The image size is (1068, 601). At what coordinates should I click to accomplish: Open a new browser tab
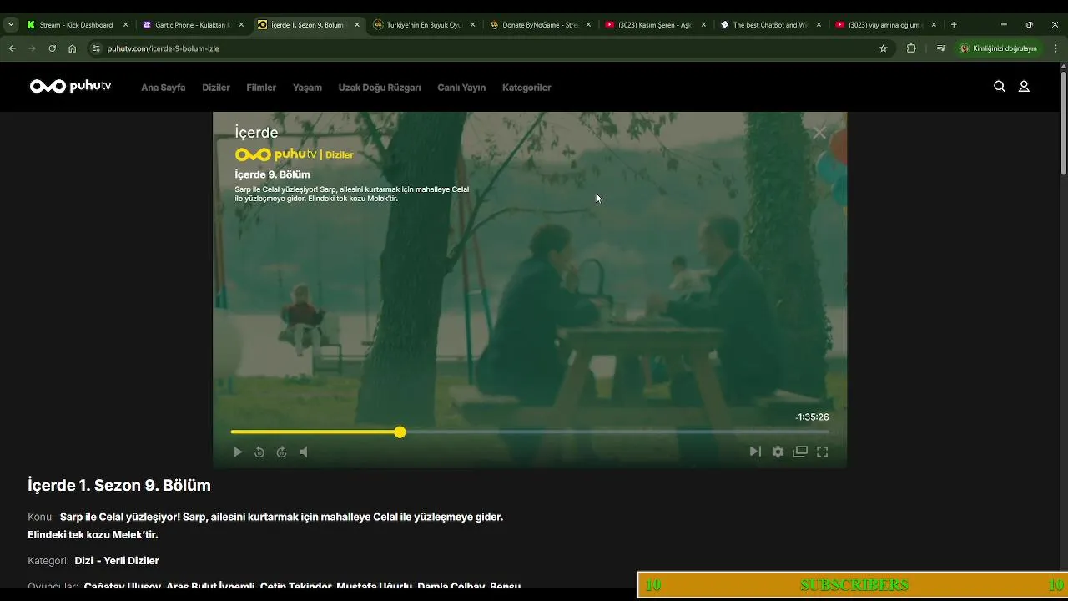(954, 25)
